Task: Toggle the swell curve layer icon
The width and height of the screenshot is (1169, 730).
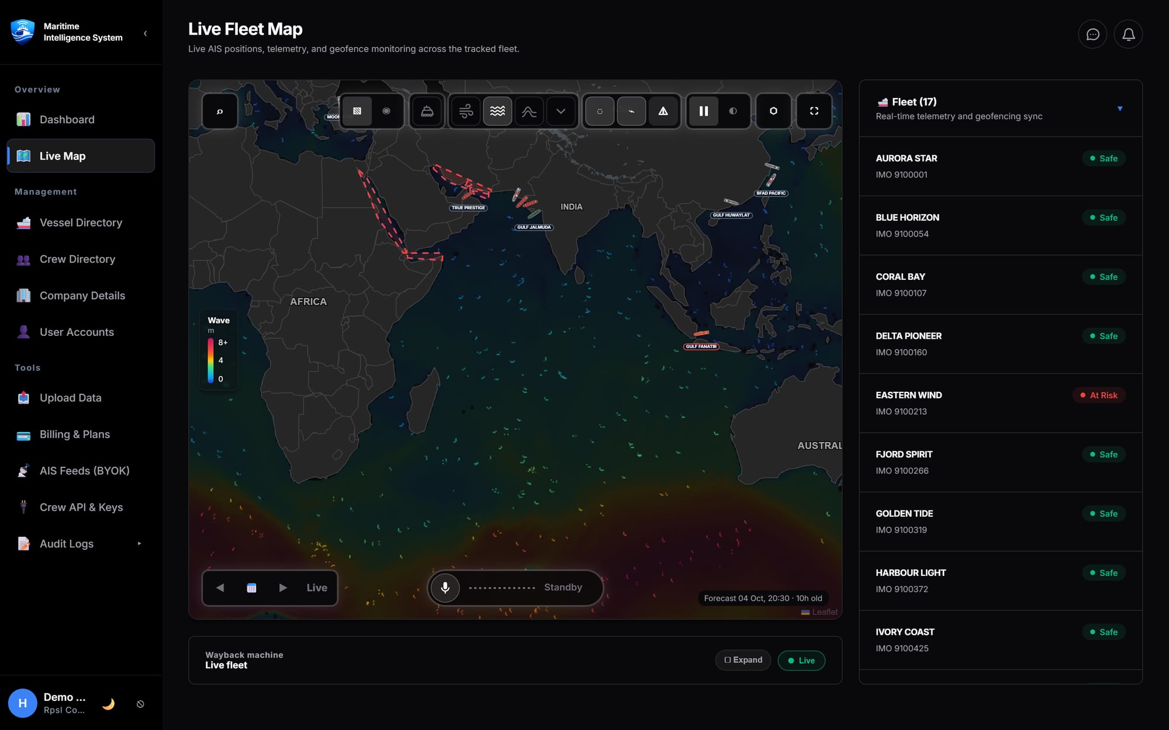Action: pyautogui.click(x=529, y=111)
